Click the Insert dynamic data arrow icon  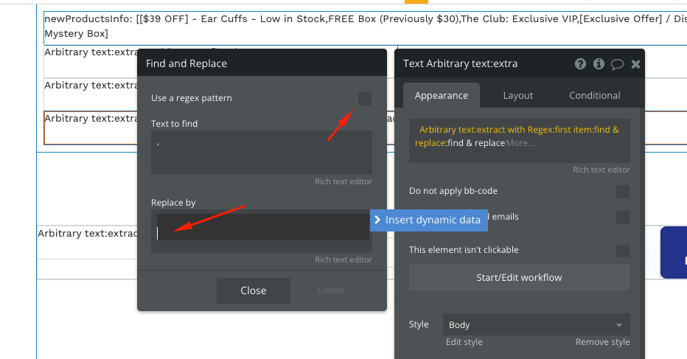377,220
